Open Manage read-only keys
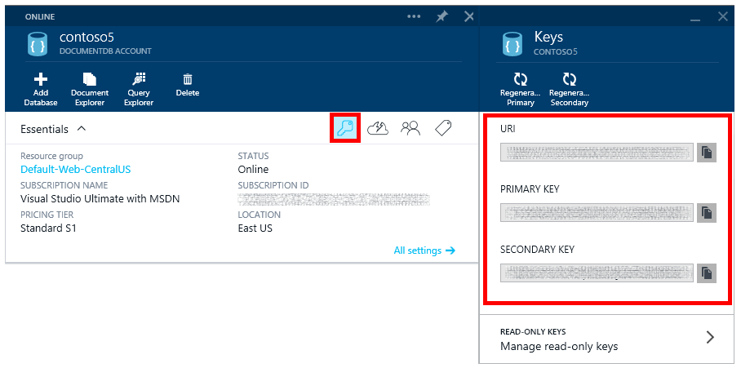 tap(606, 338)
